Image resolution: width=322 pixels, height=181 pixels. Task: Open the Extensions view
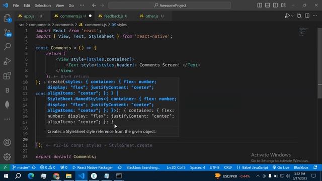coord(7,76)
